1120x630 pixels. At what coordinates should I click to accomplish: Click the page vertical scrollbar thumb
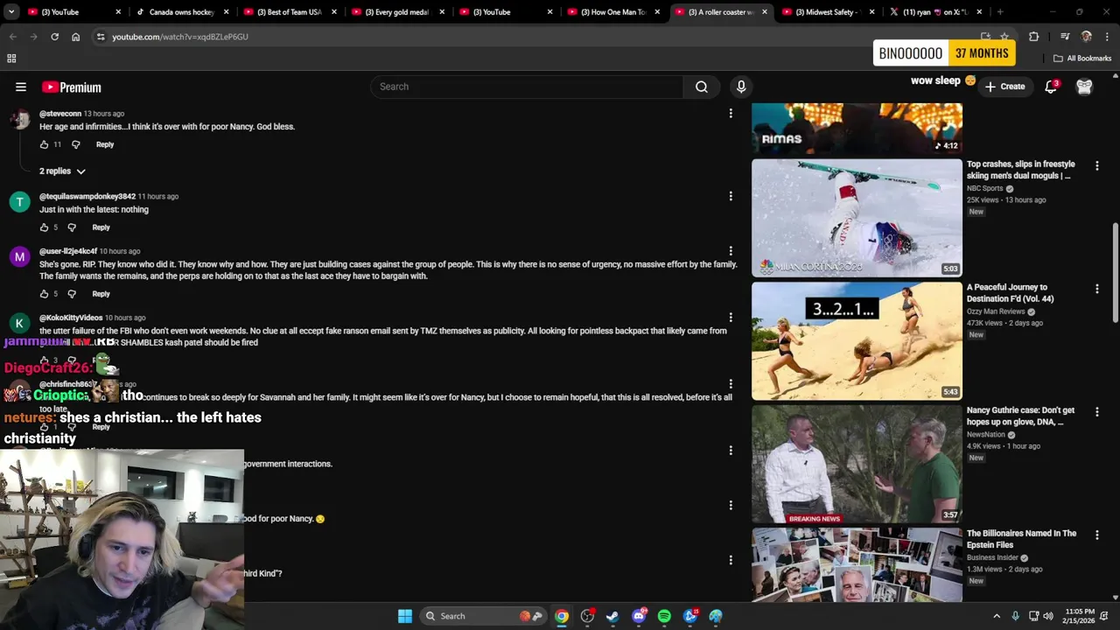(1115, 271)
